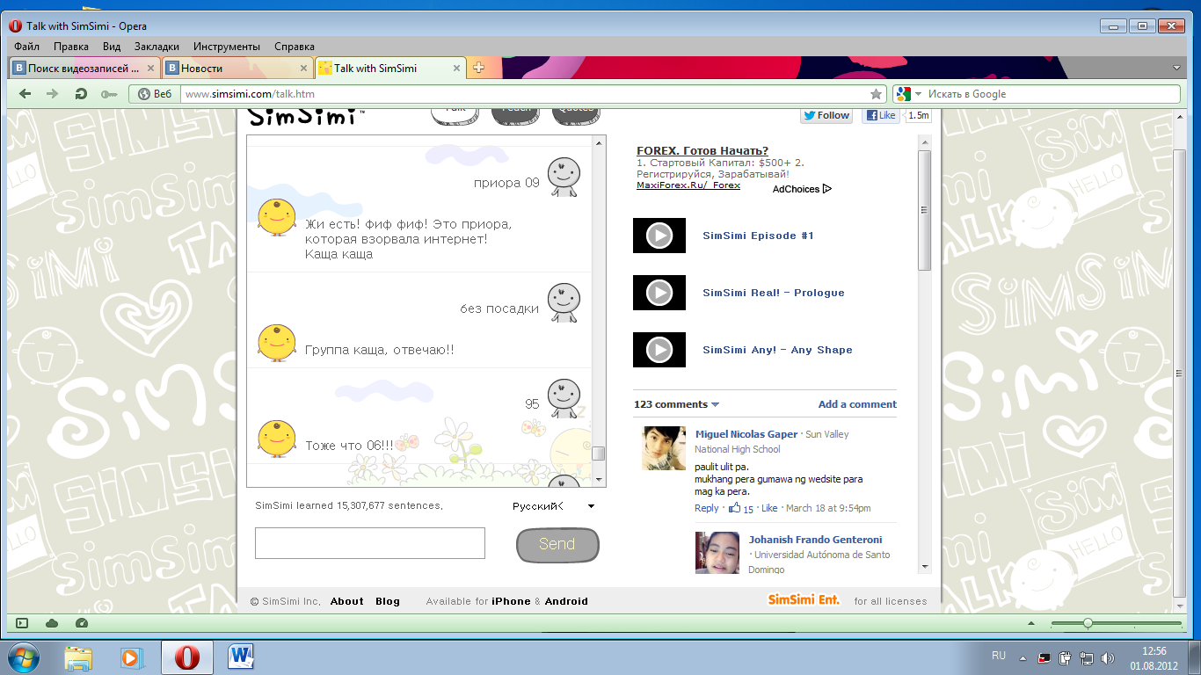Click the Google search engine icon
This screenshot has width=1201, height=675.
(902, 94)
